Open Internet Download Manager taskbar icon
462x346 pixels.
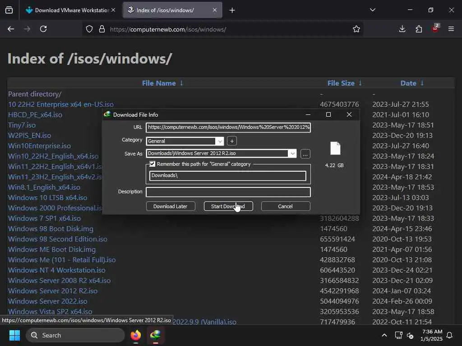(156, 335)
